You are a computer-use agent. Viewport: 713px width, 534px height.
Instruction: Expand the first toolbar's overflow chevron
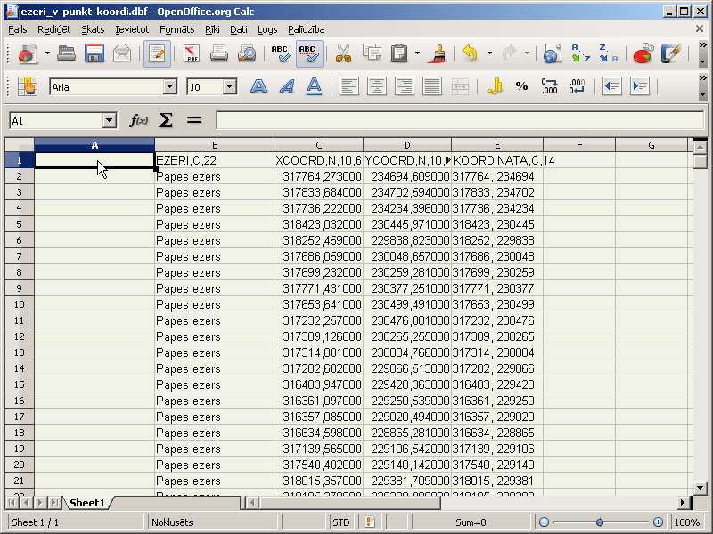[702, 45]
